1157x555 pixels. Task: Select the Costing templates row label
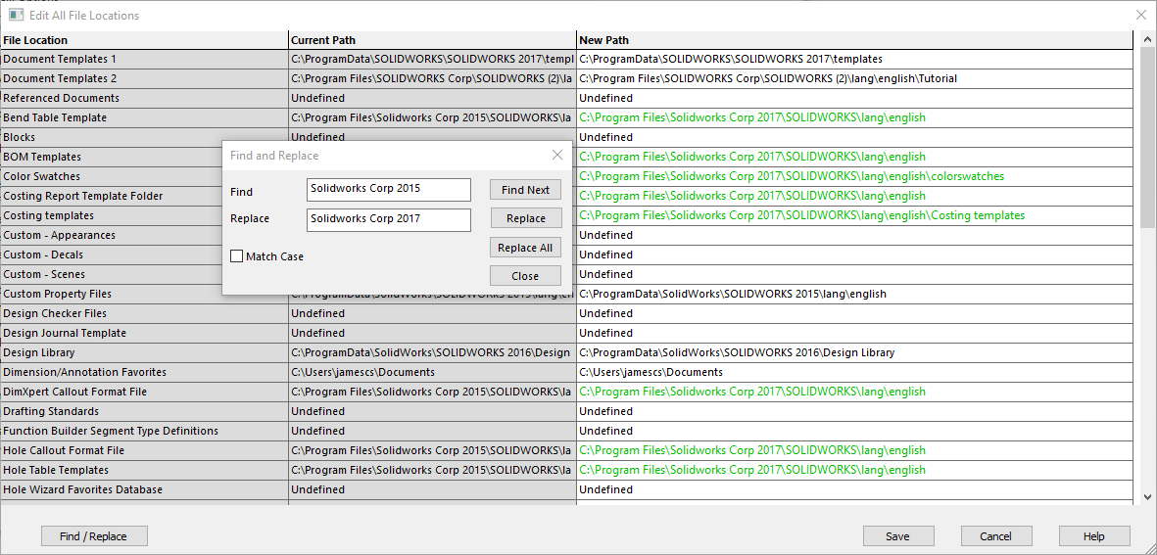click(x=48, y=215)
